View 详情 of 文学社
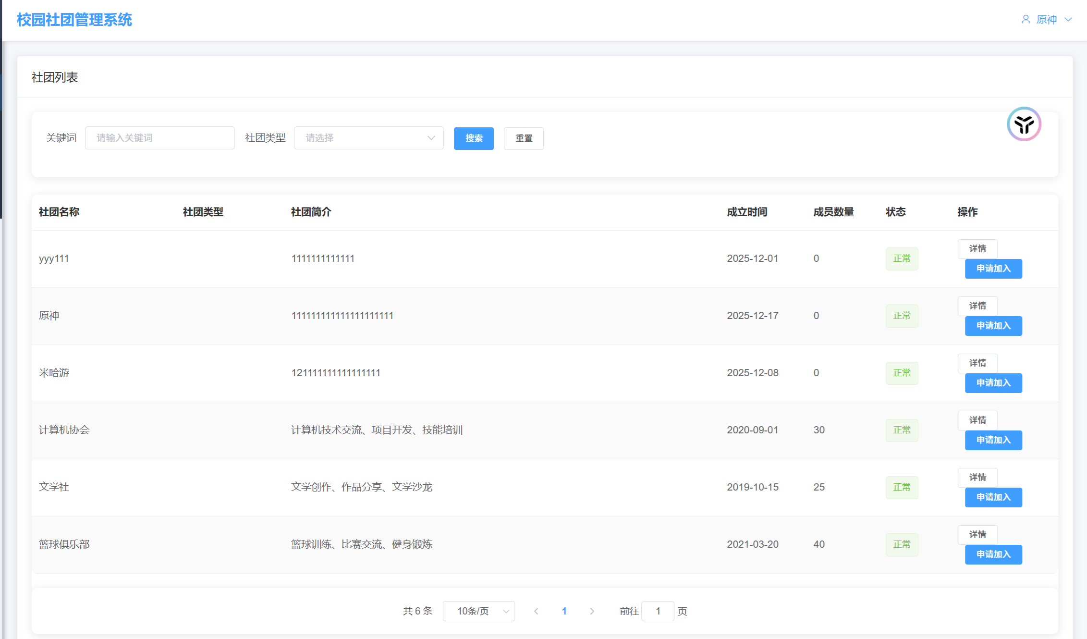Image resolution: width=1087 pixels, height=639 pixels. (x=977, y=478)
